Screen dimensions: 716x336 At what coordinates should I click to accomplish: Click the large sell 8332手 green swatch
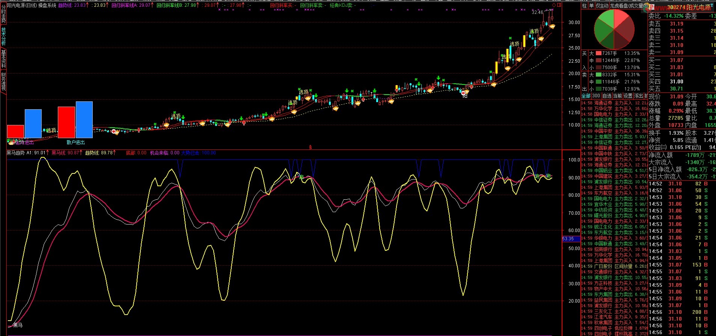(x=598, y=75)
